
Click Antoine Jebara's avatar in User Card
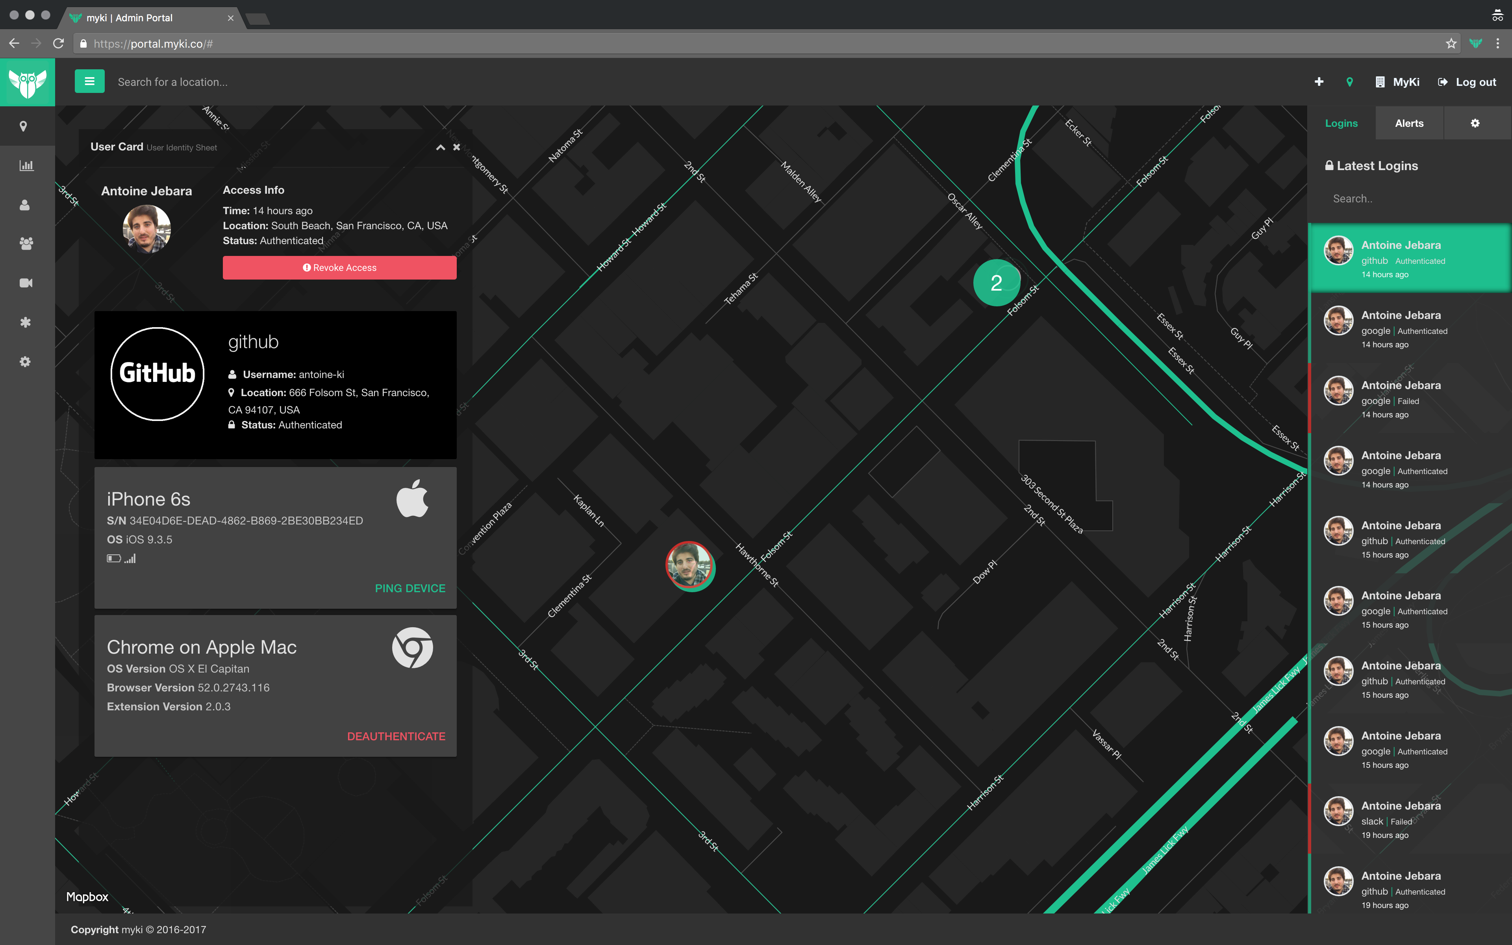tap(147, 229)
